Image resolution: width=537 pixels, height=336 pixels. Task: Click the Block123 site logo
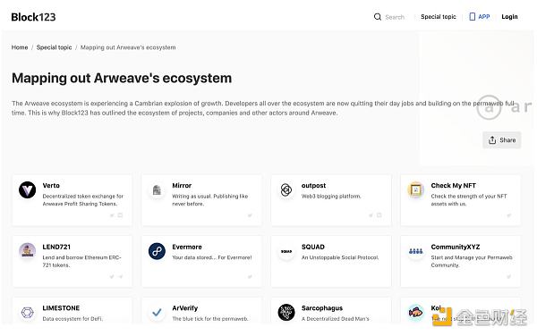33,17
